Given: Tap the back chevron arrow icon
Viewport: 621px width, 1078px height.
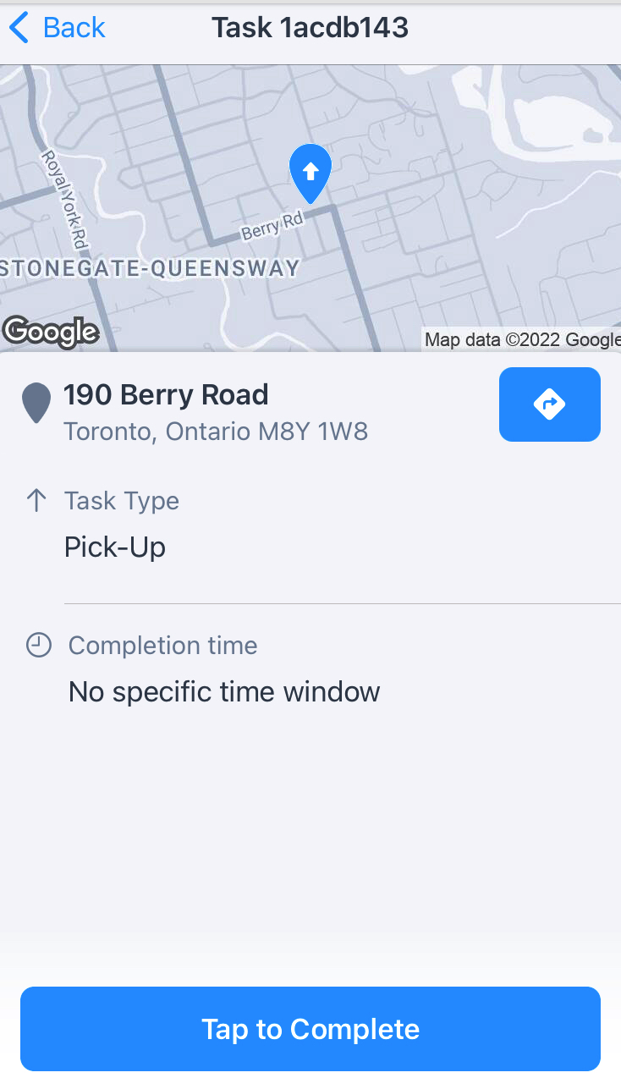Looking at the screenshot, I should tap(19, 28).
